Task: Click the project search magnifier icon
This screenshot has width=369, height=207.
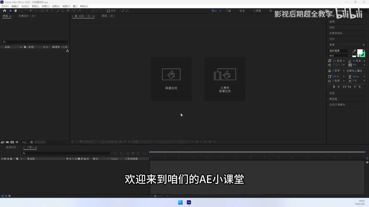Action: (4, 42)
